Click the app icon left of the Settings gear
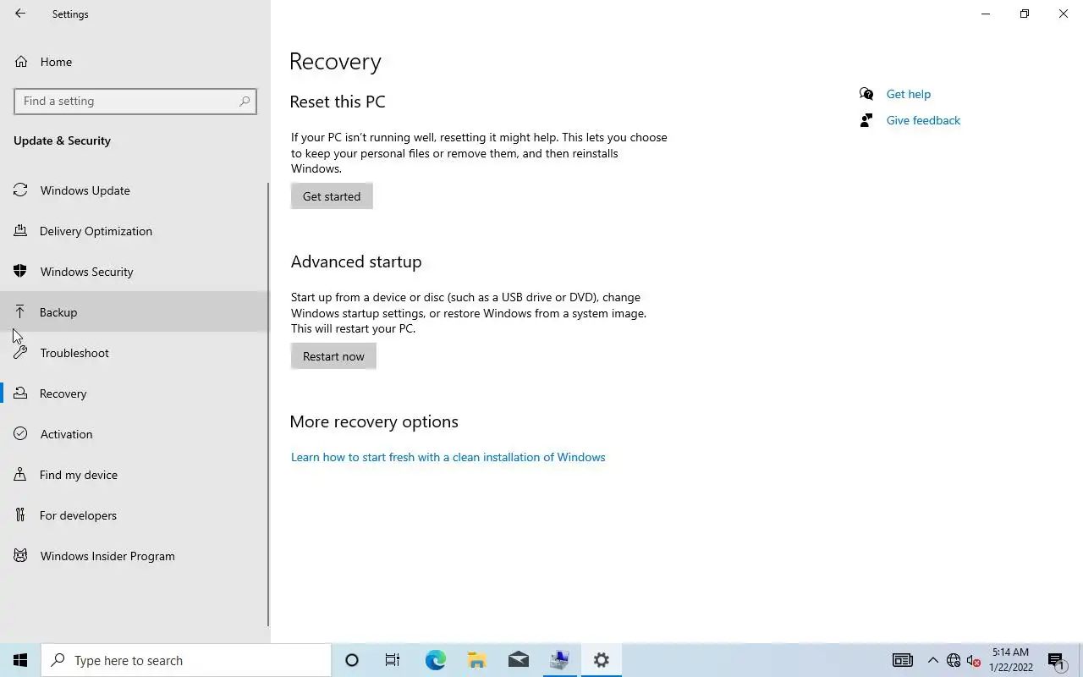1083x677 pixels. [559, 660]
